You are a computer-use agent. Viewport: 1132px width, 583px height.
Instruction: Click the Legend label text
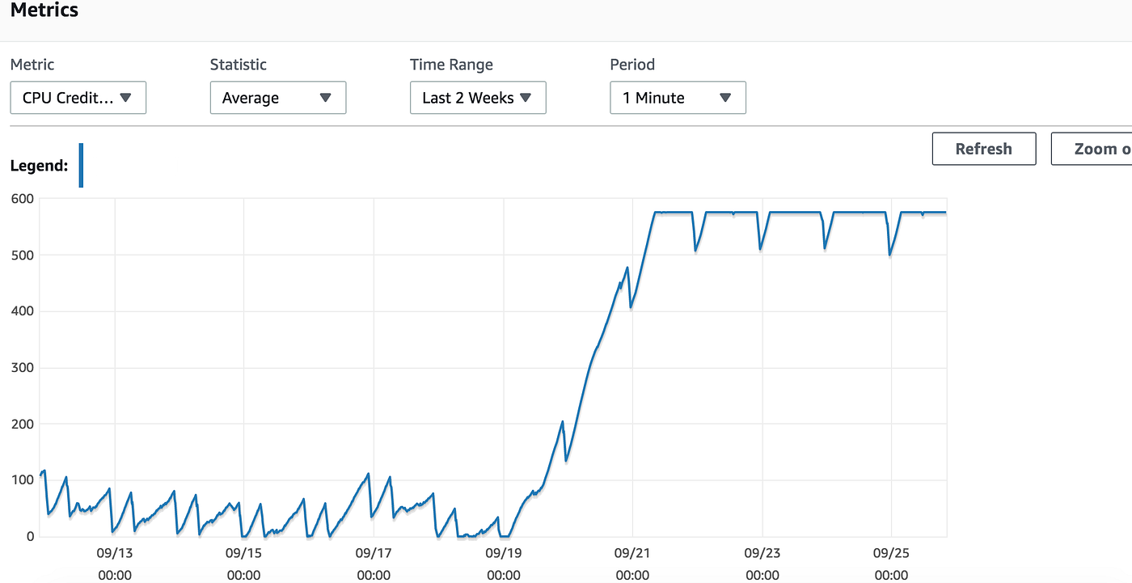click(x=40, y=165)
